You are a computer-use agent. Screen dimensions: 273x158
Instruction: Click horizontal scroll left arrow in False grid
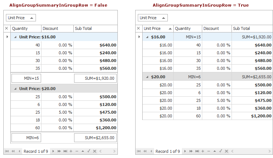[100, 151]
